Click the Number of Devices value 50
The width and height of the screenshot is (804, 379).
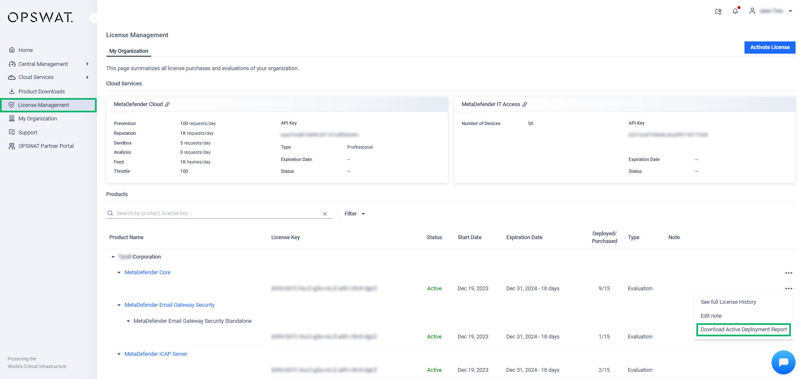pyautogui.click(x=531, y=124)
